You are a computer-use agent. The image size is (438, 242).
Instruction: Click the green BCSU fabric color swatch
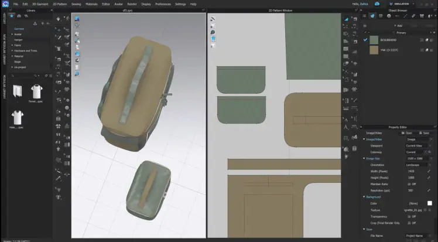(374, 40)
